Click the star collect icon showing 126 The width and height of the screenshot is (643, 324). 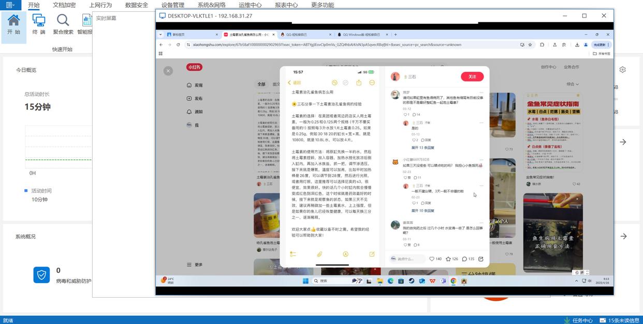point(448,259)
